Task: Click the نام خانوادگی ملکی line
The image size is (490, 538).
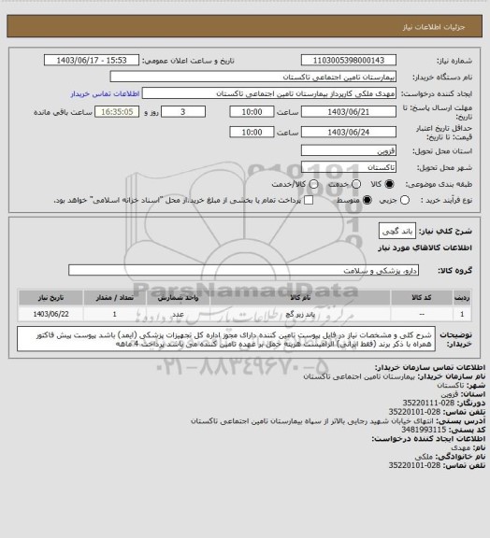Action: point(450,457)
